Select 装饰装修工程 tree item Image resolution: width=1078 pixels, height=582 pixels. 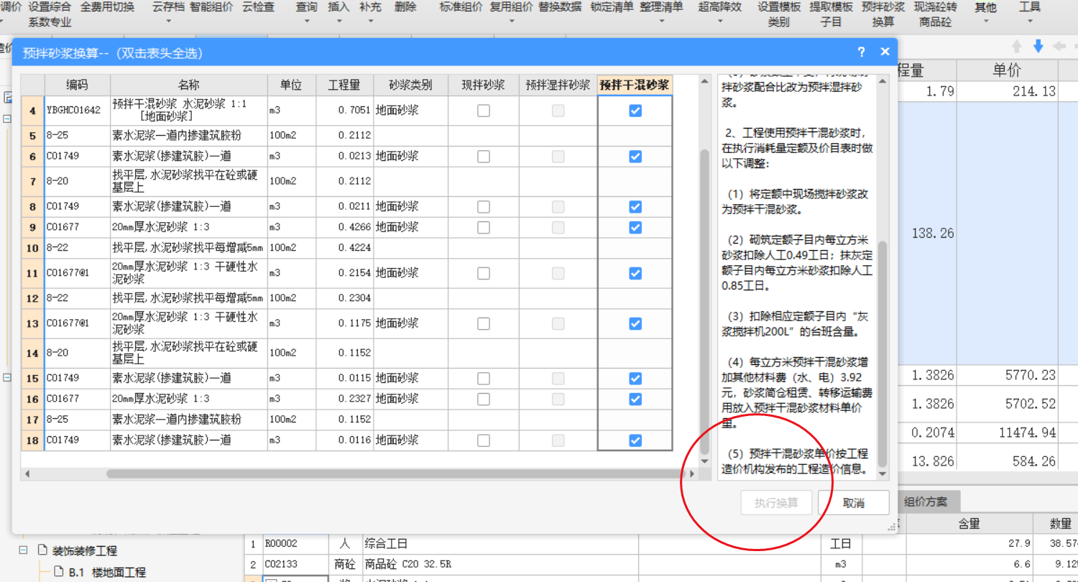84,551
